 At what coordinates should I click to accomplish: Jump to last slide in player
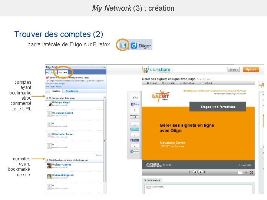click(x=205, y=172)
